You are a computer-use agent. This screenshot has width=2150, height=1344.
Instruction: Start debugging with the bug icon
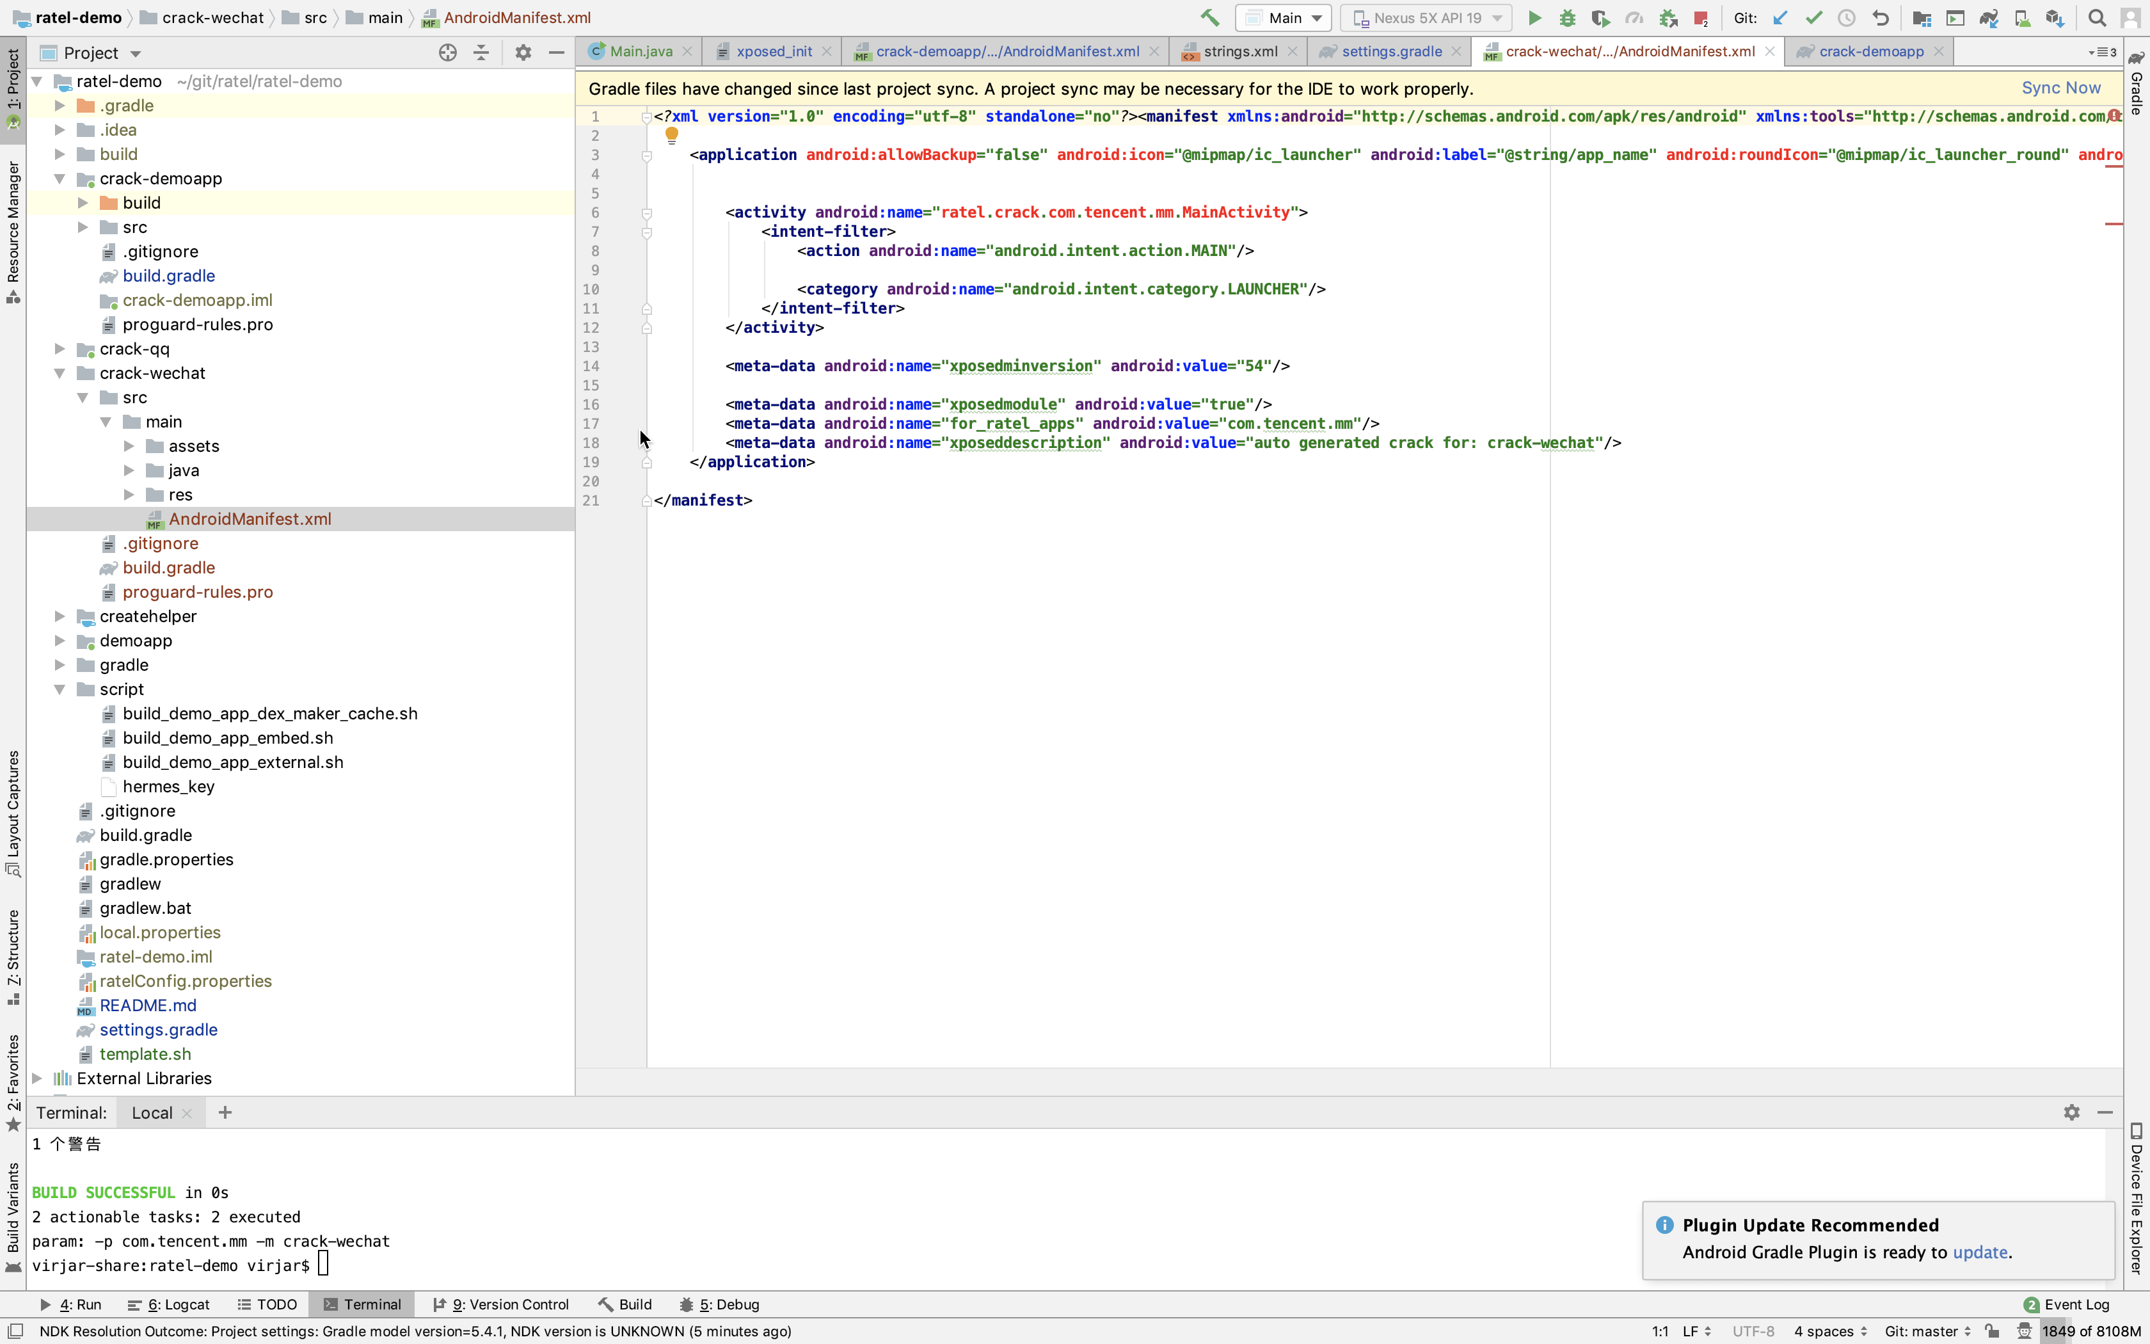pyautogui.click(x=1567, y=18)
